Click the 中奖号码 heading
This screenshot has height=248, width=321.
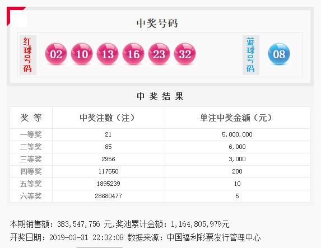click(157, 24)
